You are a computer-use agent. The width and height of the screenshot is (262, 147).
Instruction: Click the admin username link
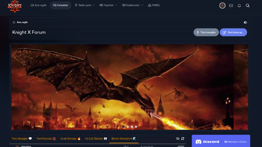pyautogui.click(x=181, y=146)
